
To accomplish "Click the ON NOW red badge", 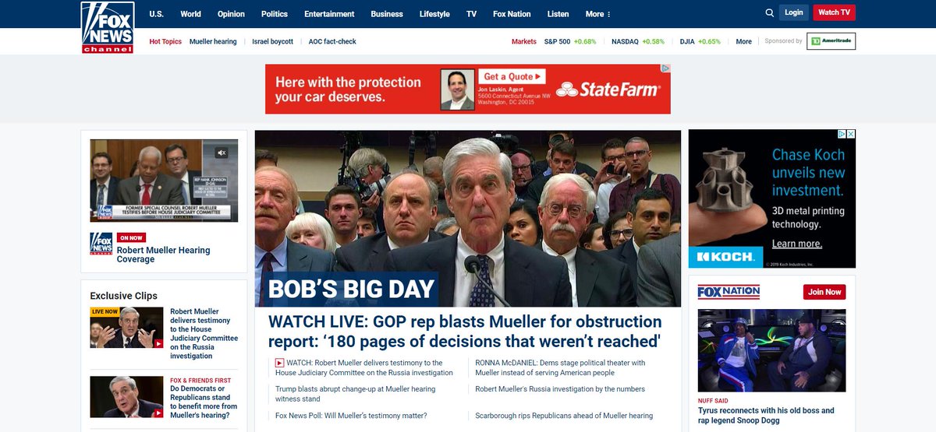I will (x=131, y=237).
